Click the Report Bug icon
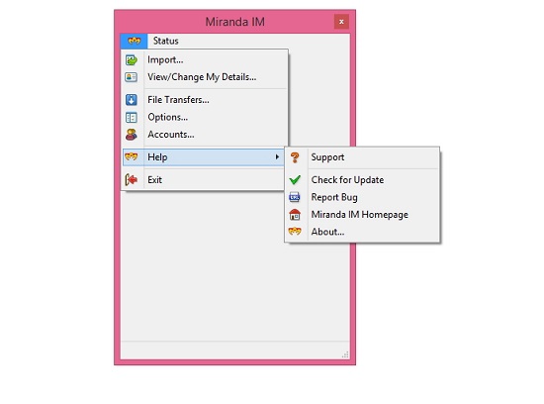Screen dimensions: 544x404 [x=295, y=197]
